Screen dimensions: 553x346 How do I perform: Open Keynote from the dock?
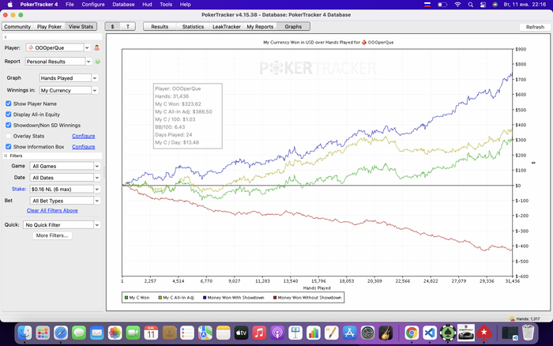pos(295,333)
